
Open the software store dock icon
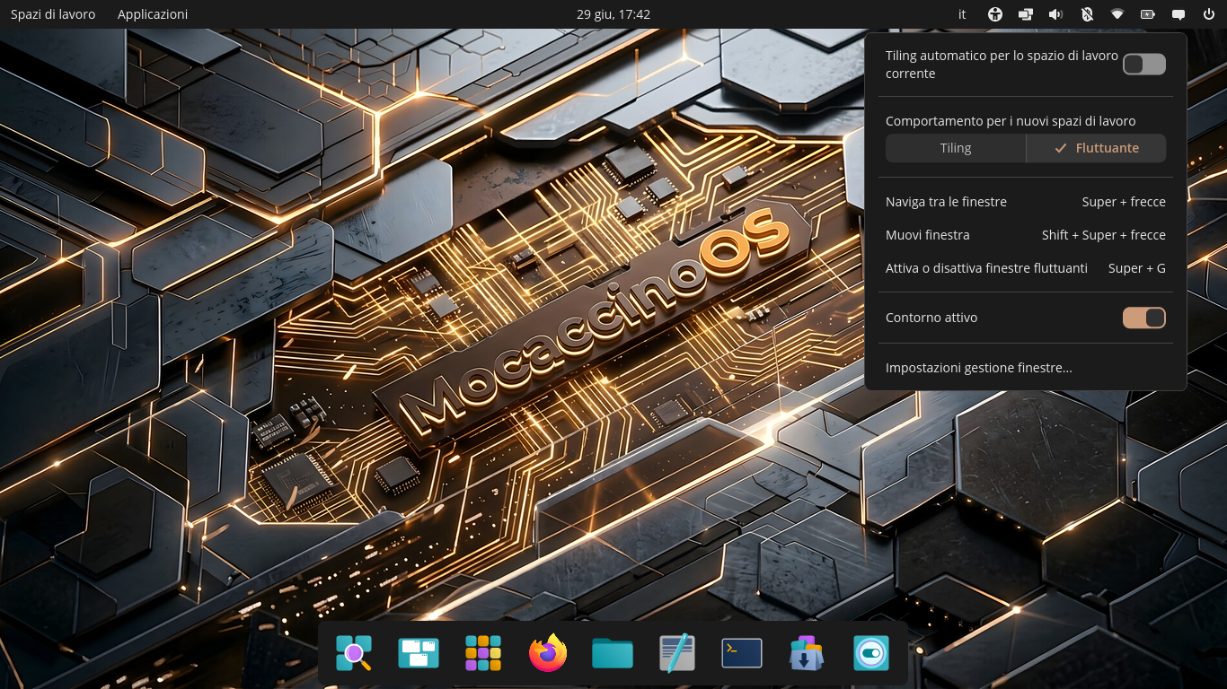pos(807,653)
